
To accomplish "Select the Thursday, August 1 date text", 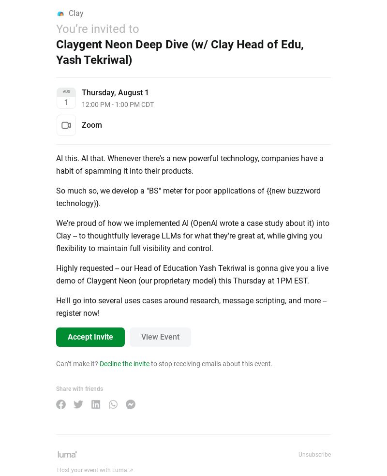I will pos(115,92).
